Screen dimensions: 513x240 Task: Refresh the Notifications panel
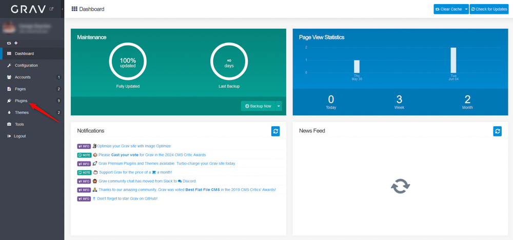pos(275,131)
